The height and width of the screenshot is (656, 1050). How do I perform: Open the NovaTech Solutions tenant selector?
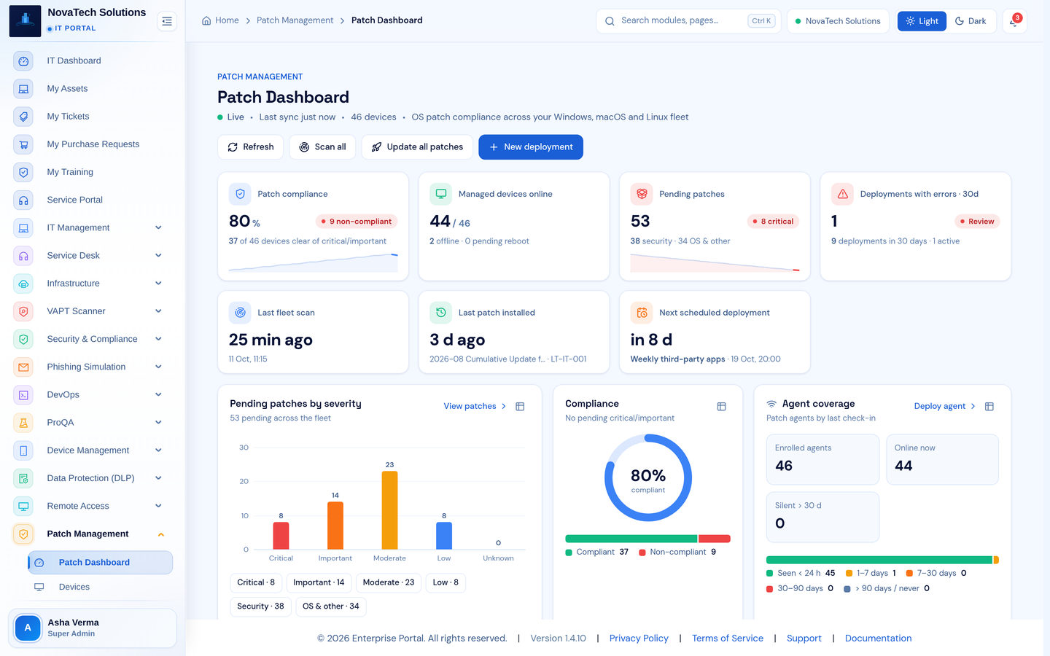point(838,21)
